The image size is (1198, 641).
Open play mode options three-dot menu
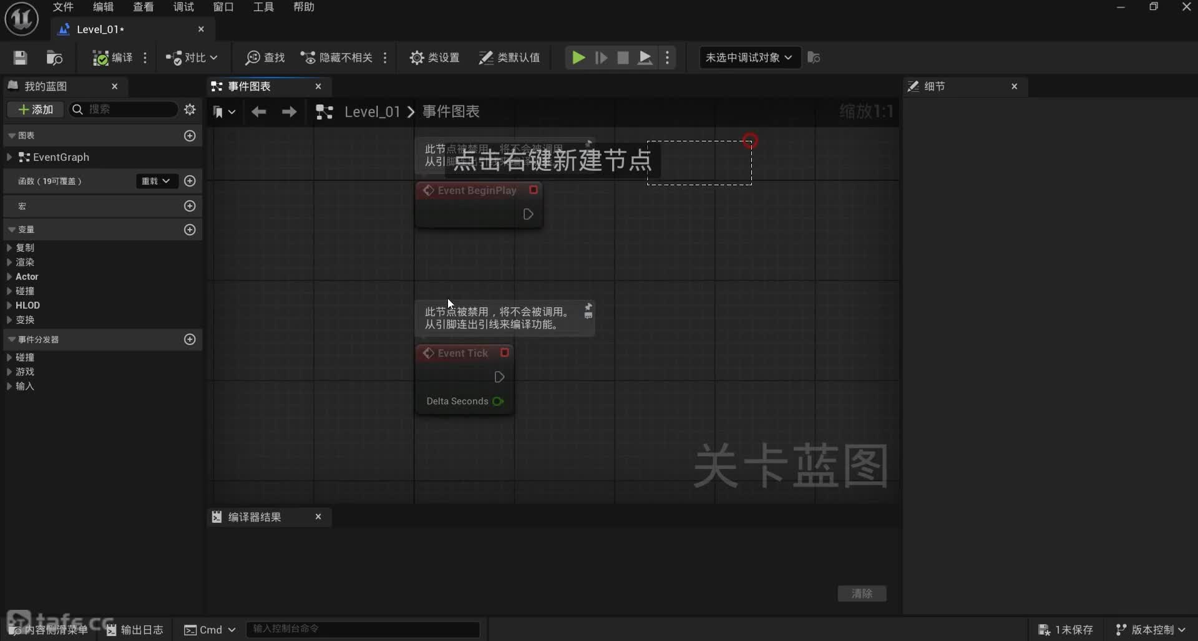click(668, 58)
